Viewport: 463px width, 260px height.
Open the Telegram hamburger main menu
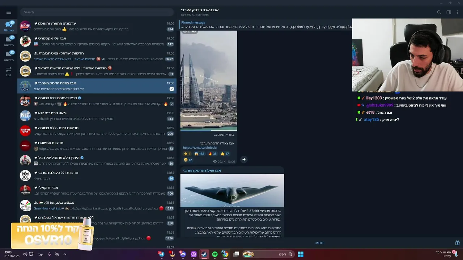[x=9, y=12]
